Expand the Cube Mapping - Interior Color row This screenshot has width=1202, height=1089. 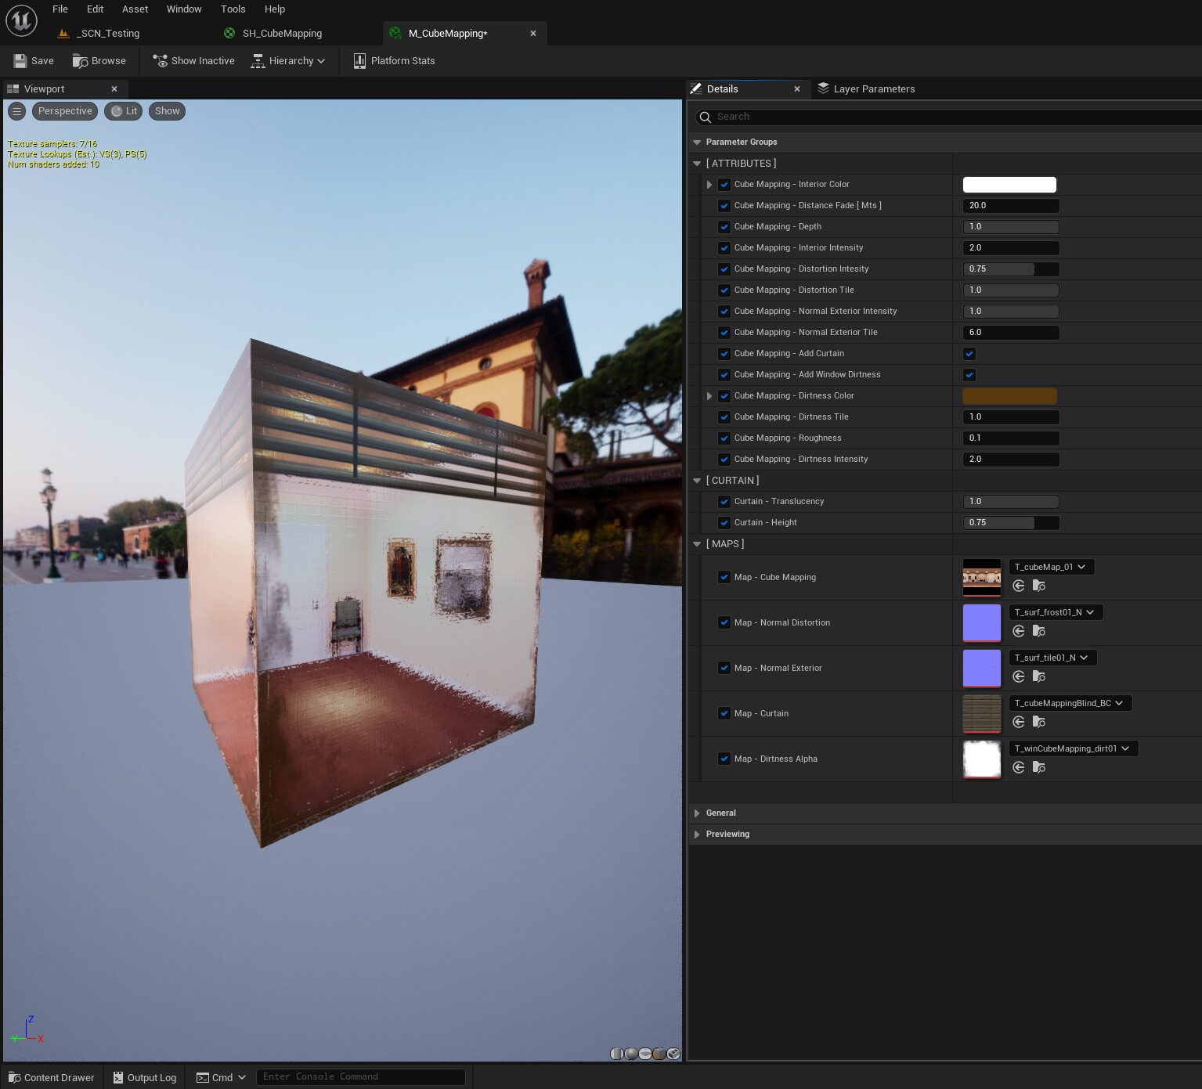click(x=709, y=184)
